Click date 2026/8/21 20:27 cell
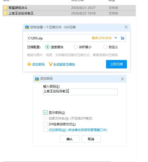 [x=83, y=8]
